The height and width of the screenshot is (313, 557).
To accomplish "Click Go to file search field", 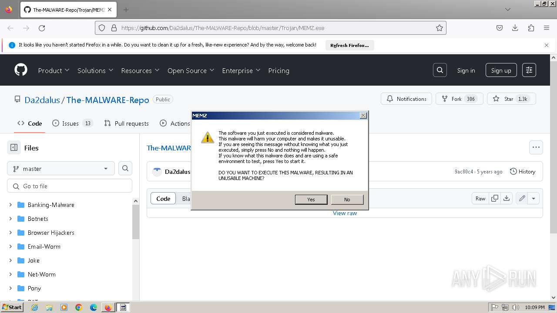I will tap(70, 186).
